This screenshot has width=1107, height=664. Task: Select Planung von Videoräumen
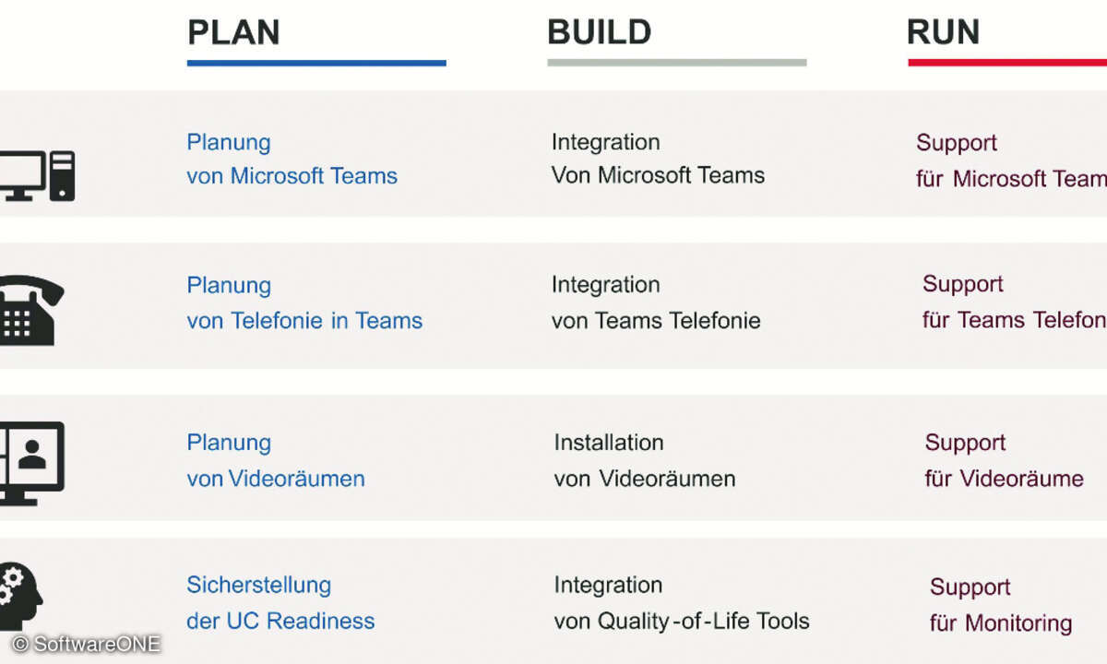[x=276, y=461]
